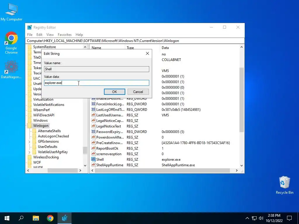This screenshot has width=299, height=224.
Task: Open the Favorites menu
Action: [x=65, y=35]
